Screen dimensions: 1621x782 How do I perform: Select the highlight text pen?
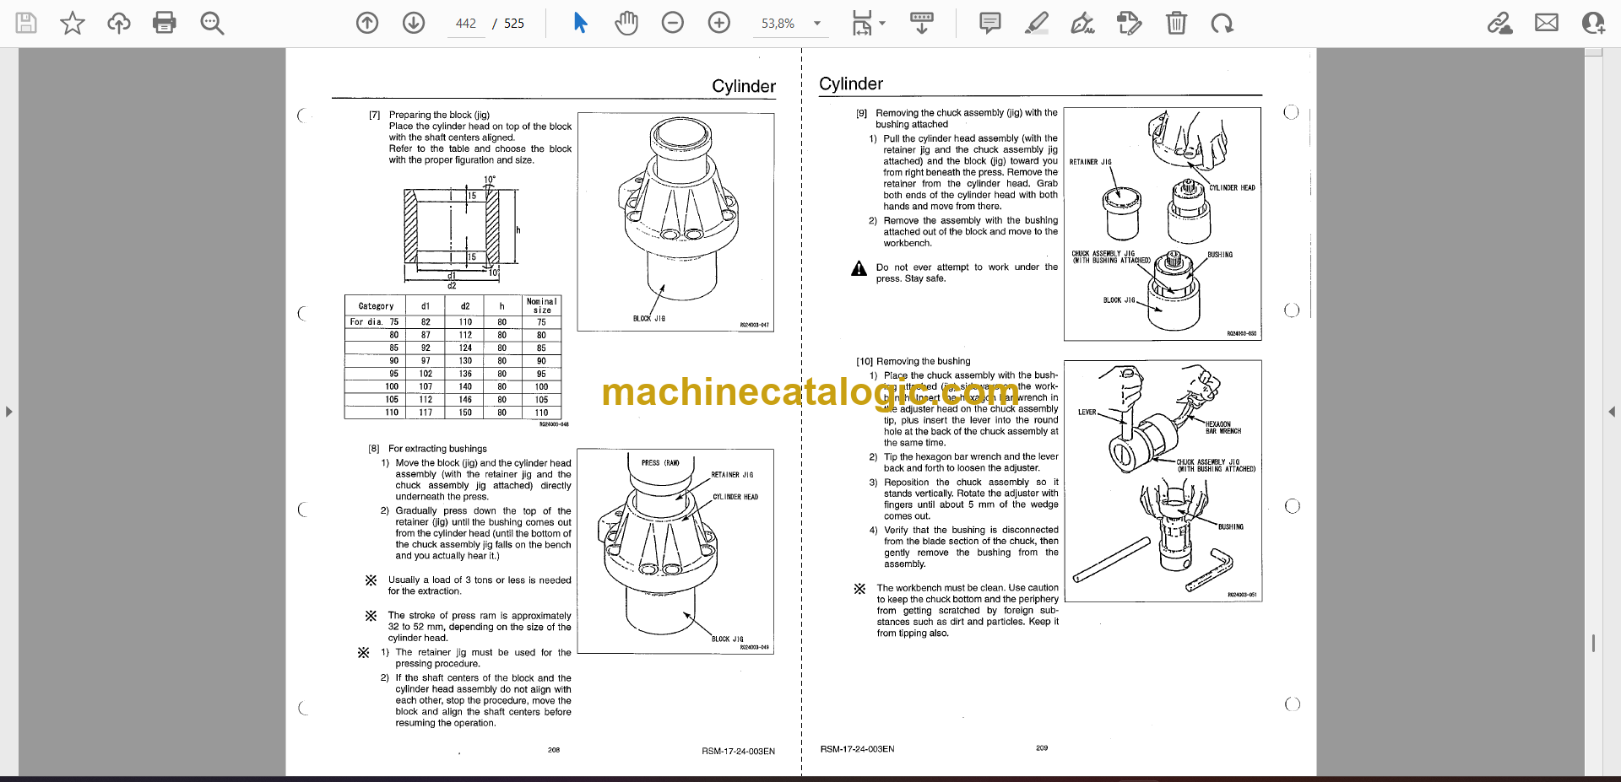click(1037, 23)
